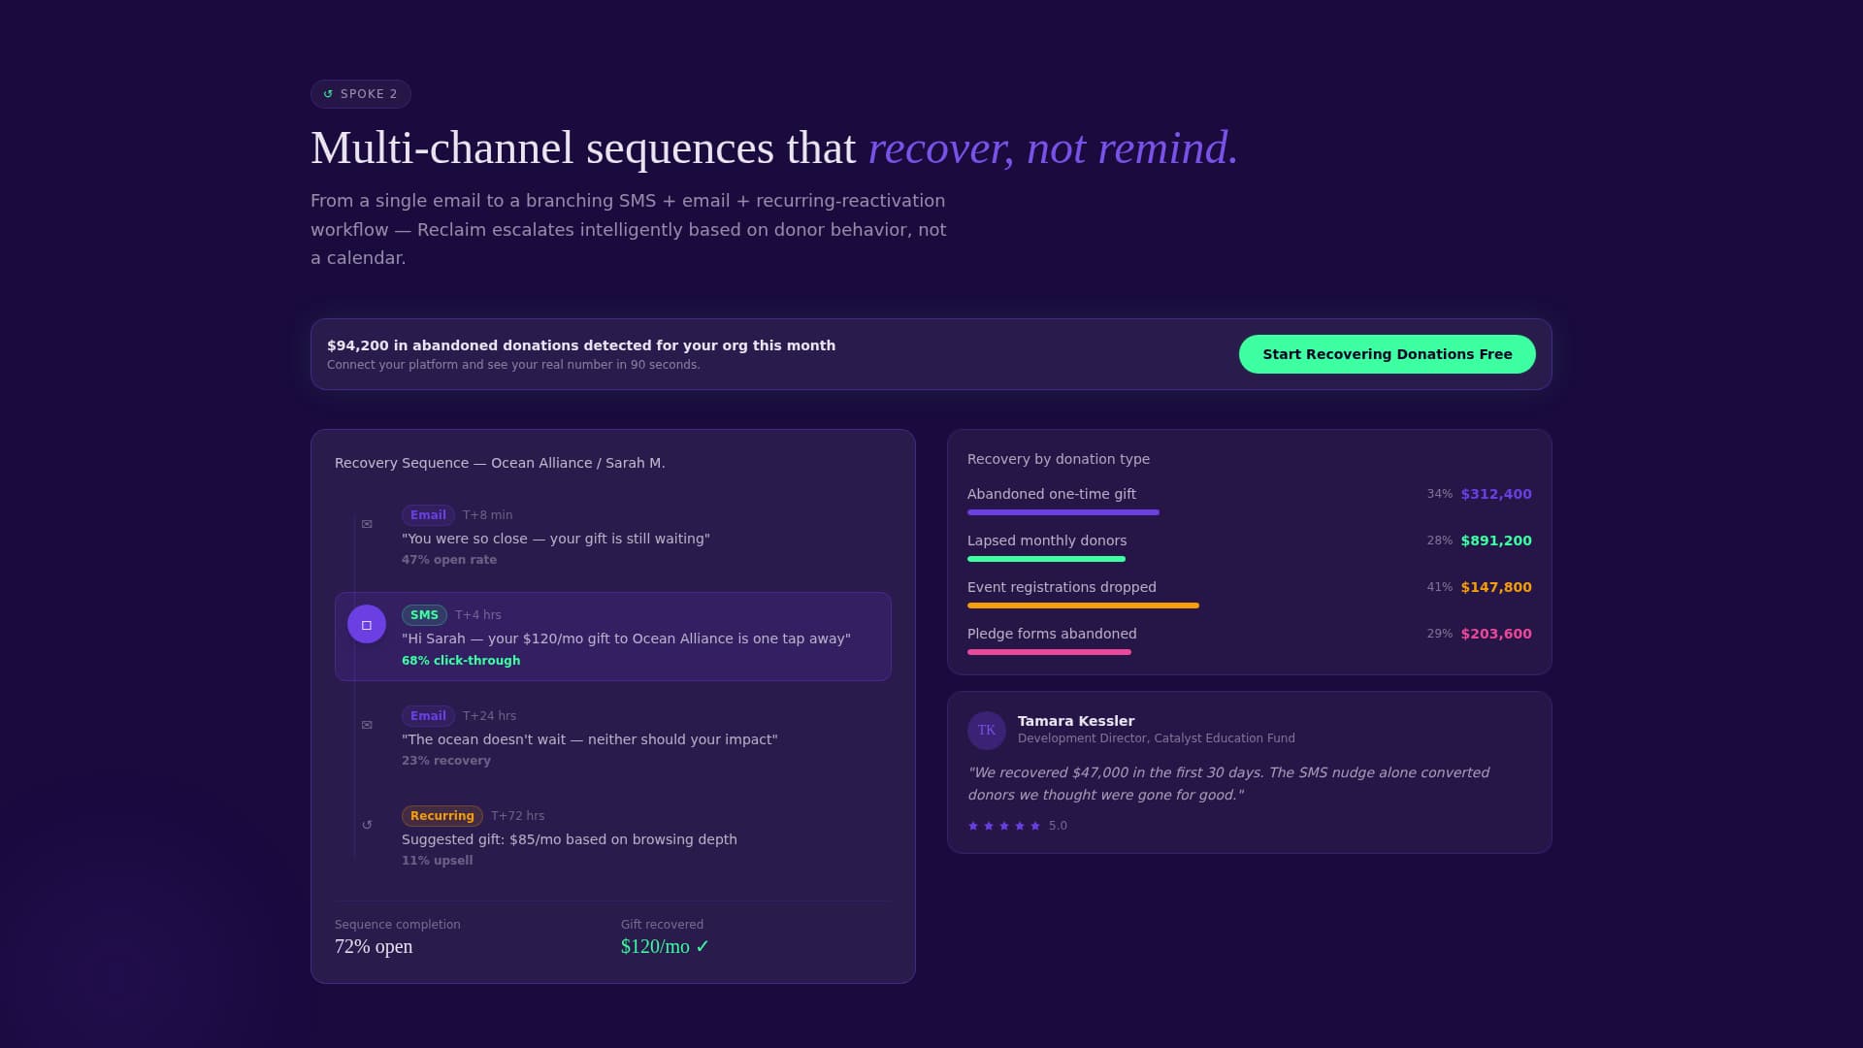1863x1048 pixels.
Task: Click the "Suggested gift: $85/mo" line
Action: pos(570,839)
